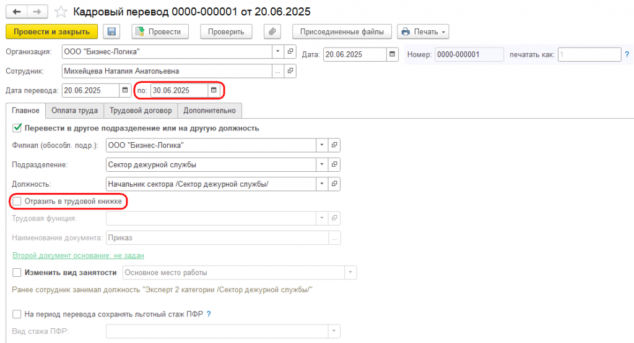Open Трудовая функция record icon
Screen dimensions: 634x343
(334, 218)
